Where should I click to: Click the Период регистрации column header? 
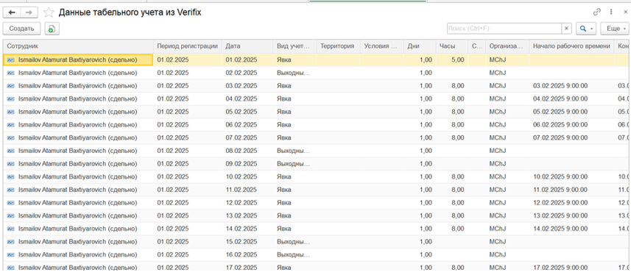[188, 46]
